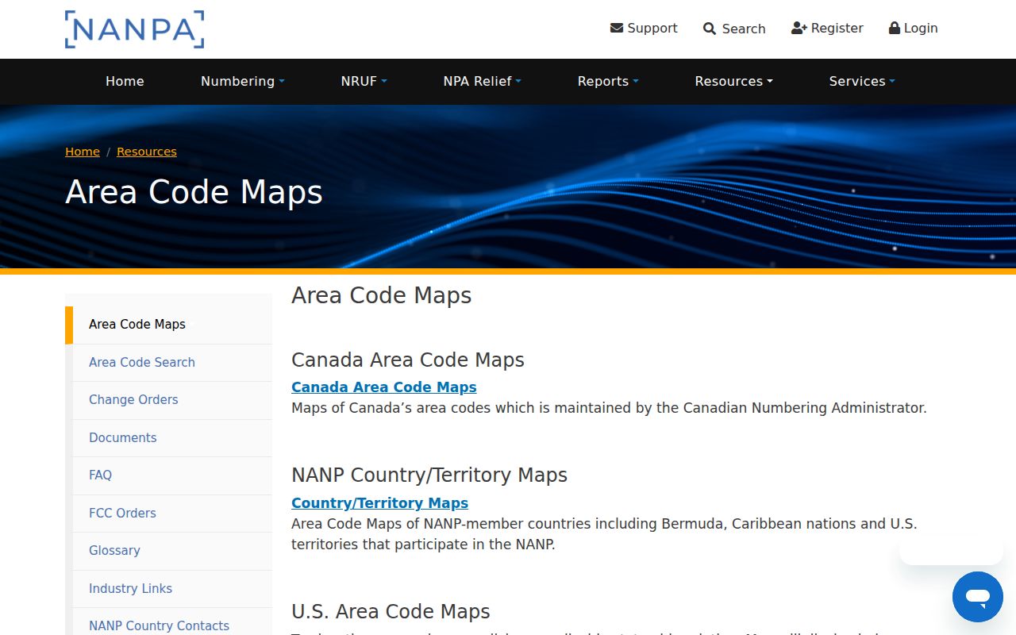1016x635 pixels.
Task: Click the Register user-plus icon
Action: [799, 28]
